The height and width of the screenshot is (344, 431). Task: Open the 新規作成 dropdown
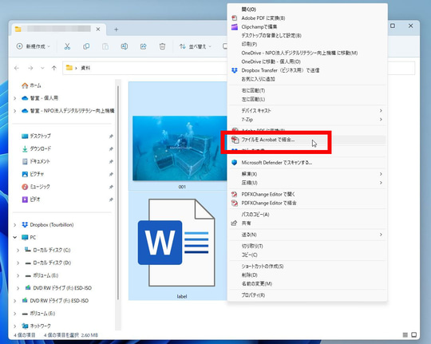click(x=34, y=46)
